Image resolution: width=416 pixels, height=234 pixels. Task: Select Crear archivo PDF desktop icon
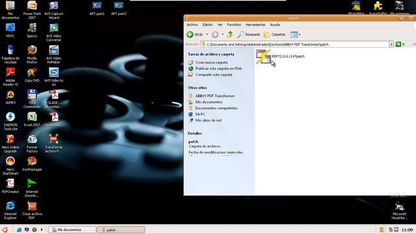click(32, 211)
